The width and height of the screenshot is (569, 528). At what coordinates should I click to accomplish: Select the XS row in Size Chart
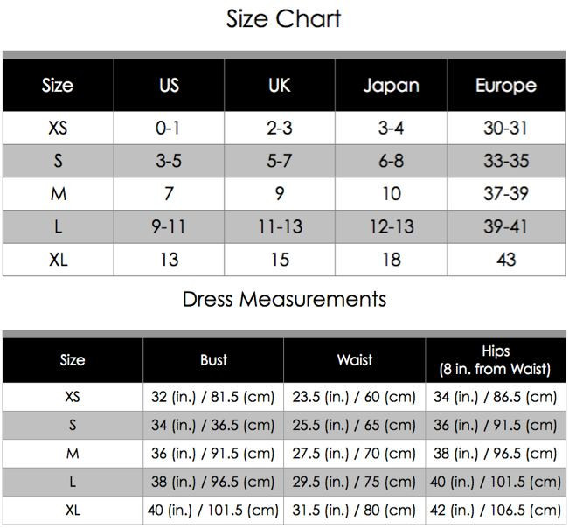pyautogui.click(x=284, y=129)
